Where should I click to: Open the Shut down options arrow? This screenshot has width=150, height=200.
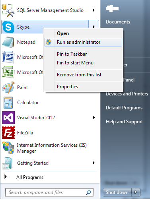click(x=136, y=192)
